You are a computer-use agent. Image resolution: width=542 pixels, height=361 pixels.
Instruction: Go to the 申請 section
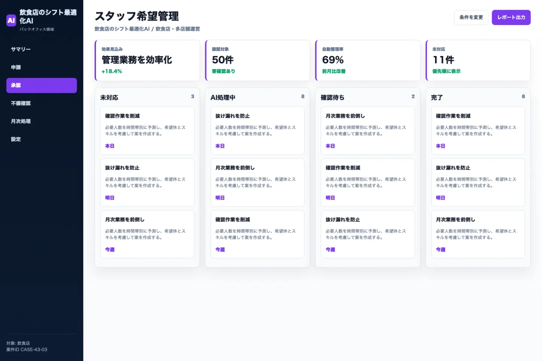point(41,67)
